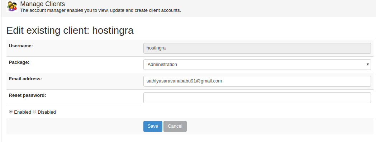Click the 'Email address:' label

click(25, 79)
